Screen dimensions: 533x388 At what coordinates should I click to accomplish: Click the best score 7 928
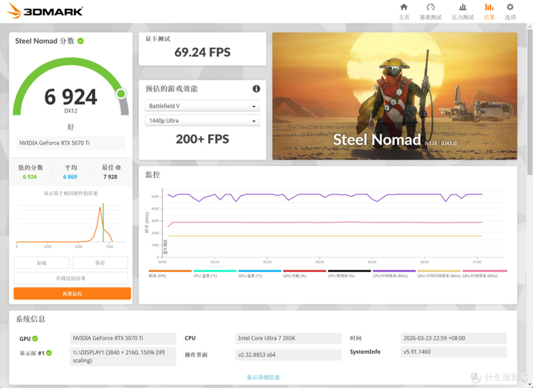click(110, 177)
